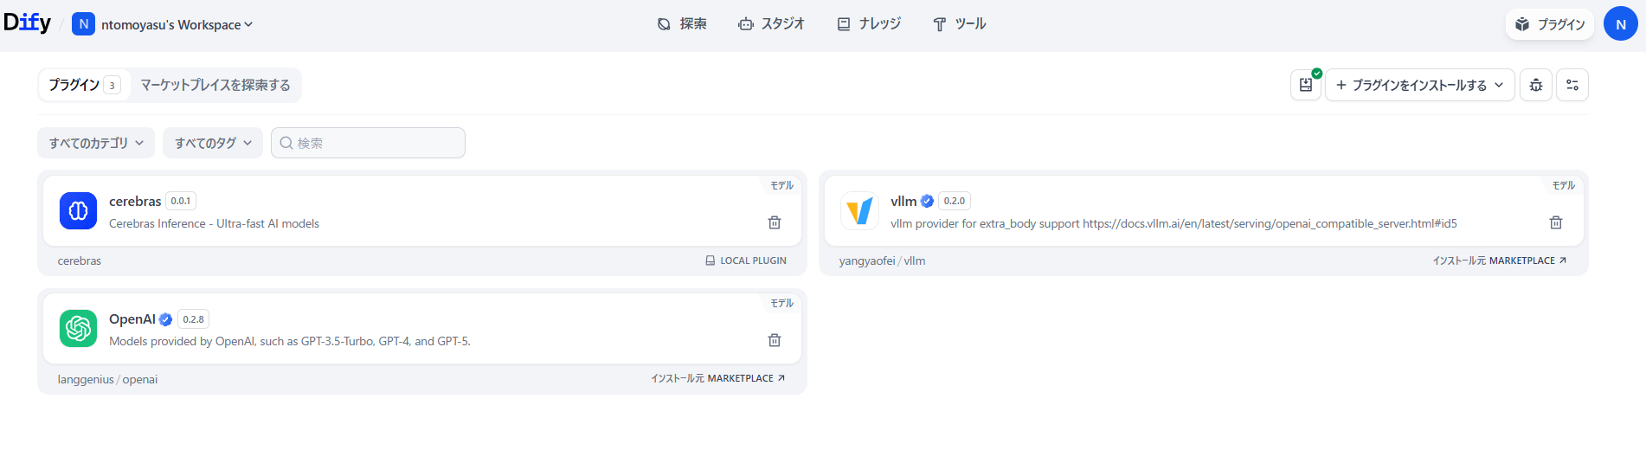This screenshot has height=476, width=1646.
Task: Click the Dify logo
Action: (x=28, y=23)
